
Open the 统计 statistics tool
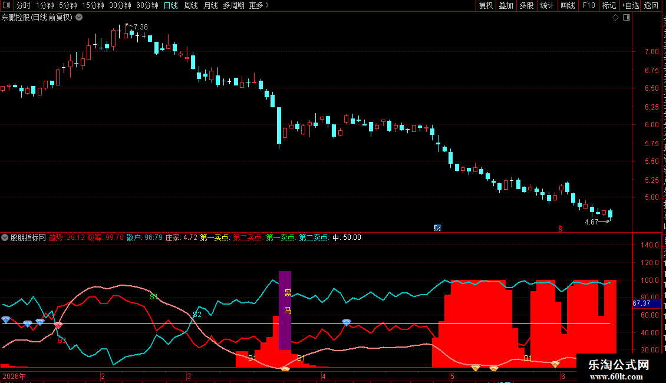[547, 5]
